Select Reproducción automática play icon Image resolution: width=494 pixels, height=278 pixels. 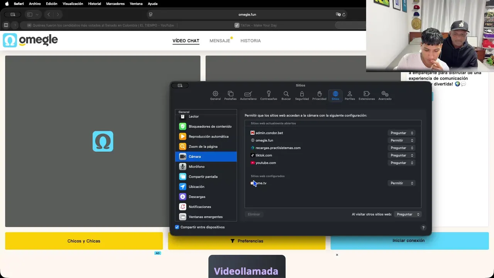183,136
